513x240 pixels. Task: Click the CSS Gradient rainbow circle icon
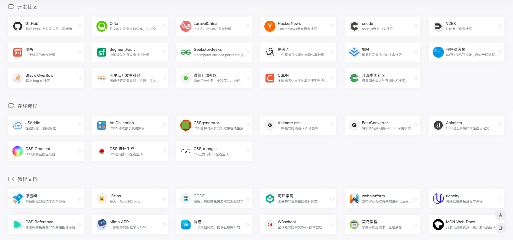pos(18,151)
